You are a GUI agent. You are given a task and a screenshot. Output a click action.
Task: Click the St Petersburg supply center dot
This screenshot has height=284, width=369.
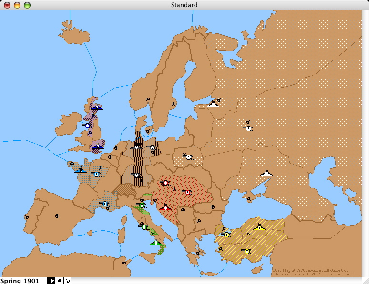point(219,100)
